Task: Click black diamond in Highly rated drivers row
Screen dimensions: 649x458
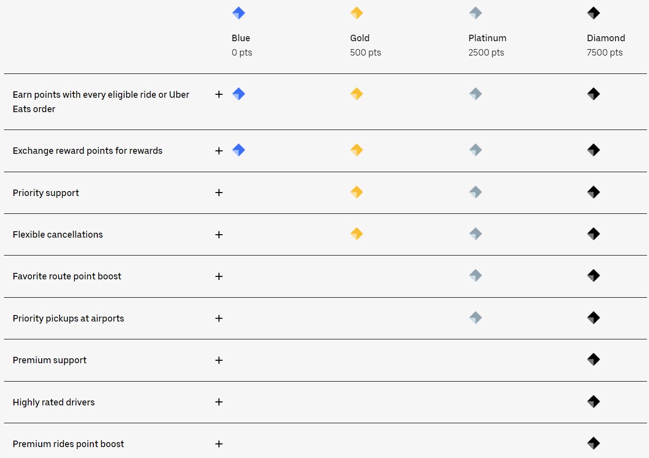Action: point(593,401)
